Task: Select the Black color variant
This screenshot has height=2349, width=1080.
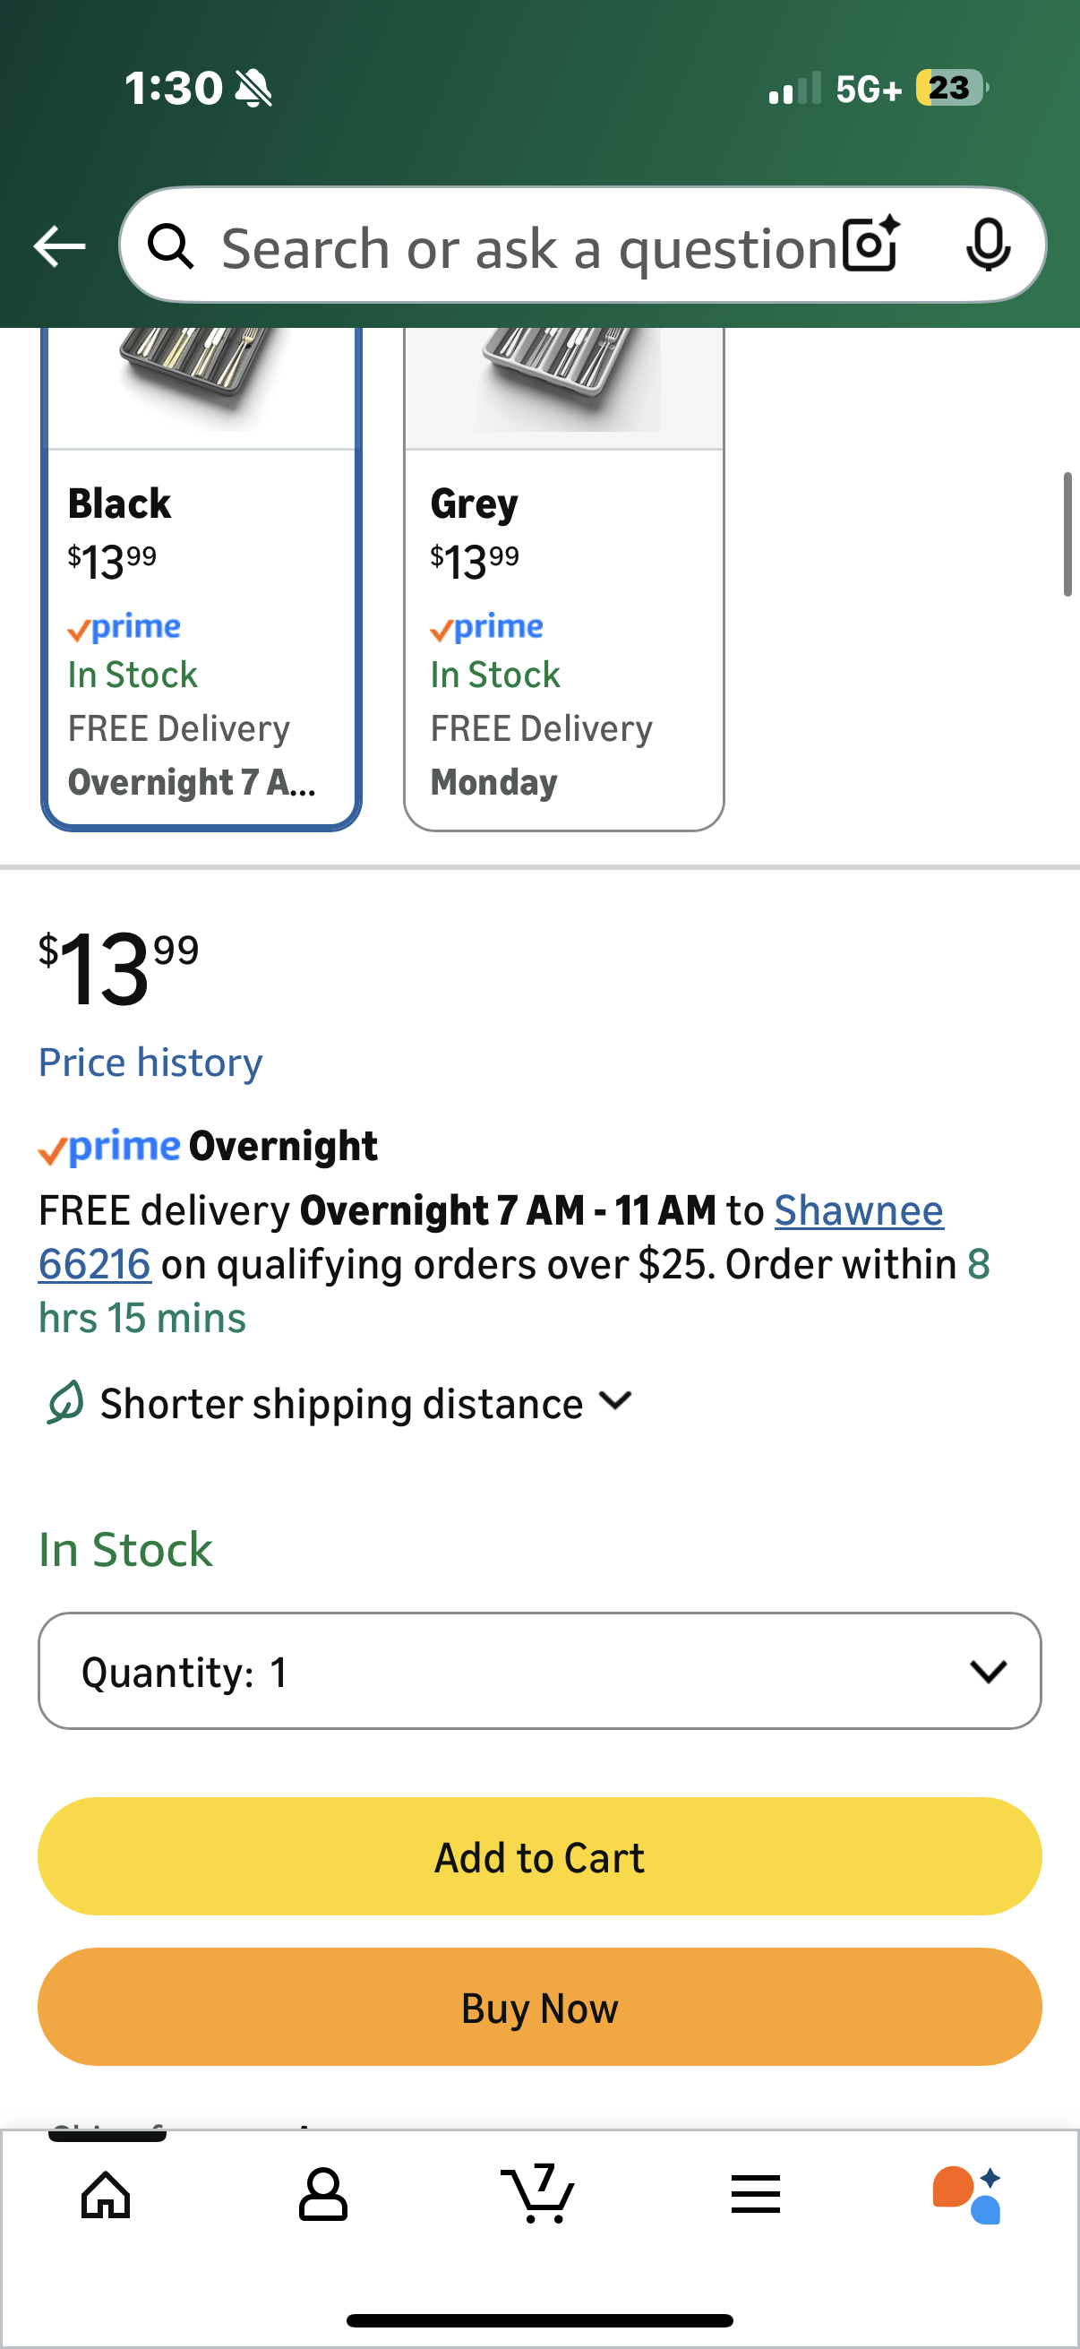Action: point(201,593)
